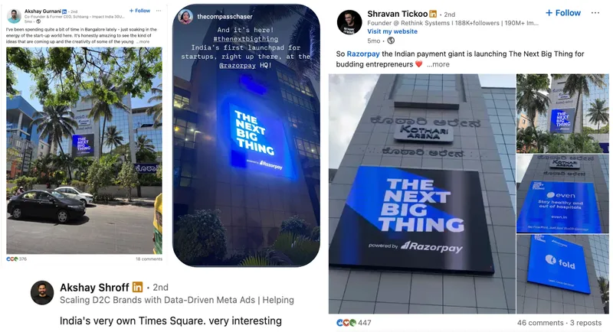This screenshot has width=613, height=332.
Task: Click the Razorpay mention link
Action: coord(363,54)
